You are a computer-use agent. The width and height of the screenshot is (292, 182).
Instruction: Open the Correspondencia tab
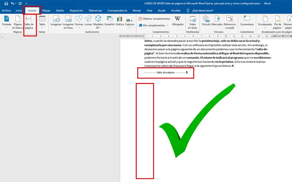(117, 11)
